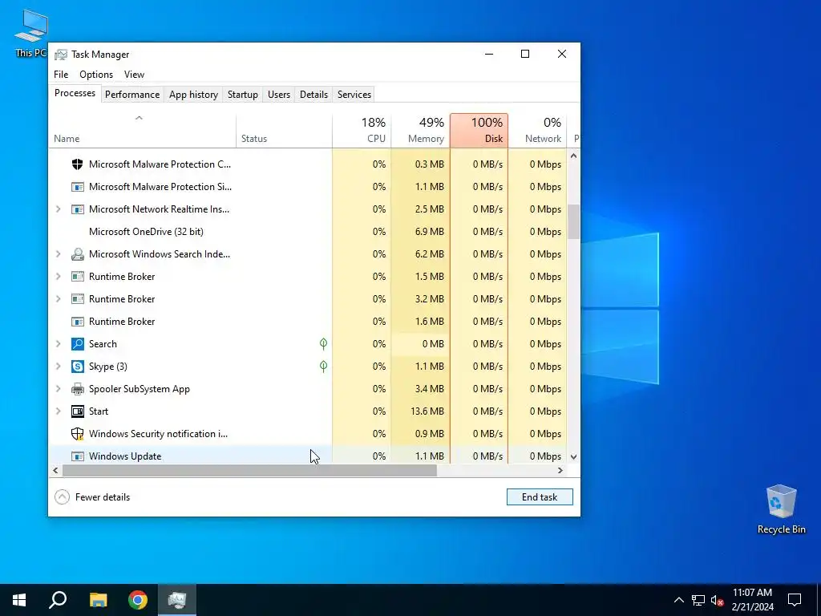Click the Skype icon in process list
821x616 pixels.
tap(78, 366)
